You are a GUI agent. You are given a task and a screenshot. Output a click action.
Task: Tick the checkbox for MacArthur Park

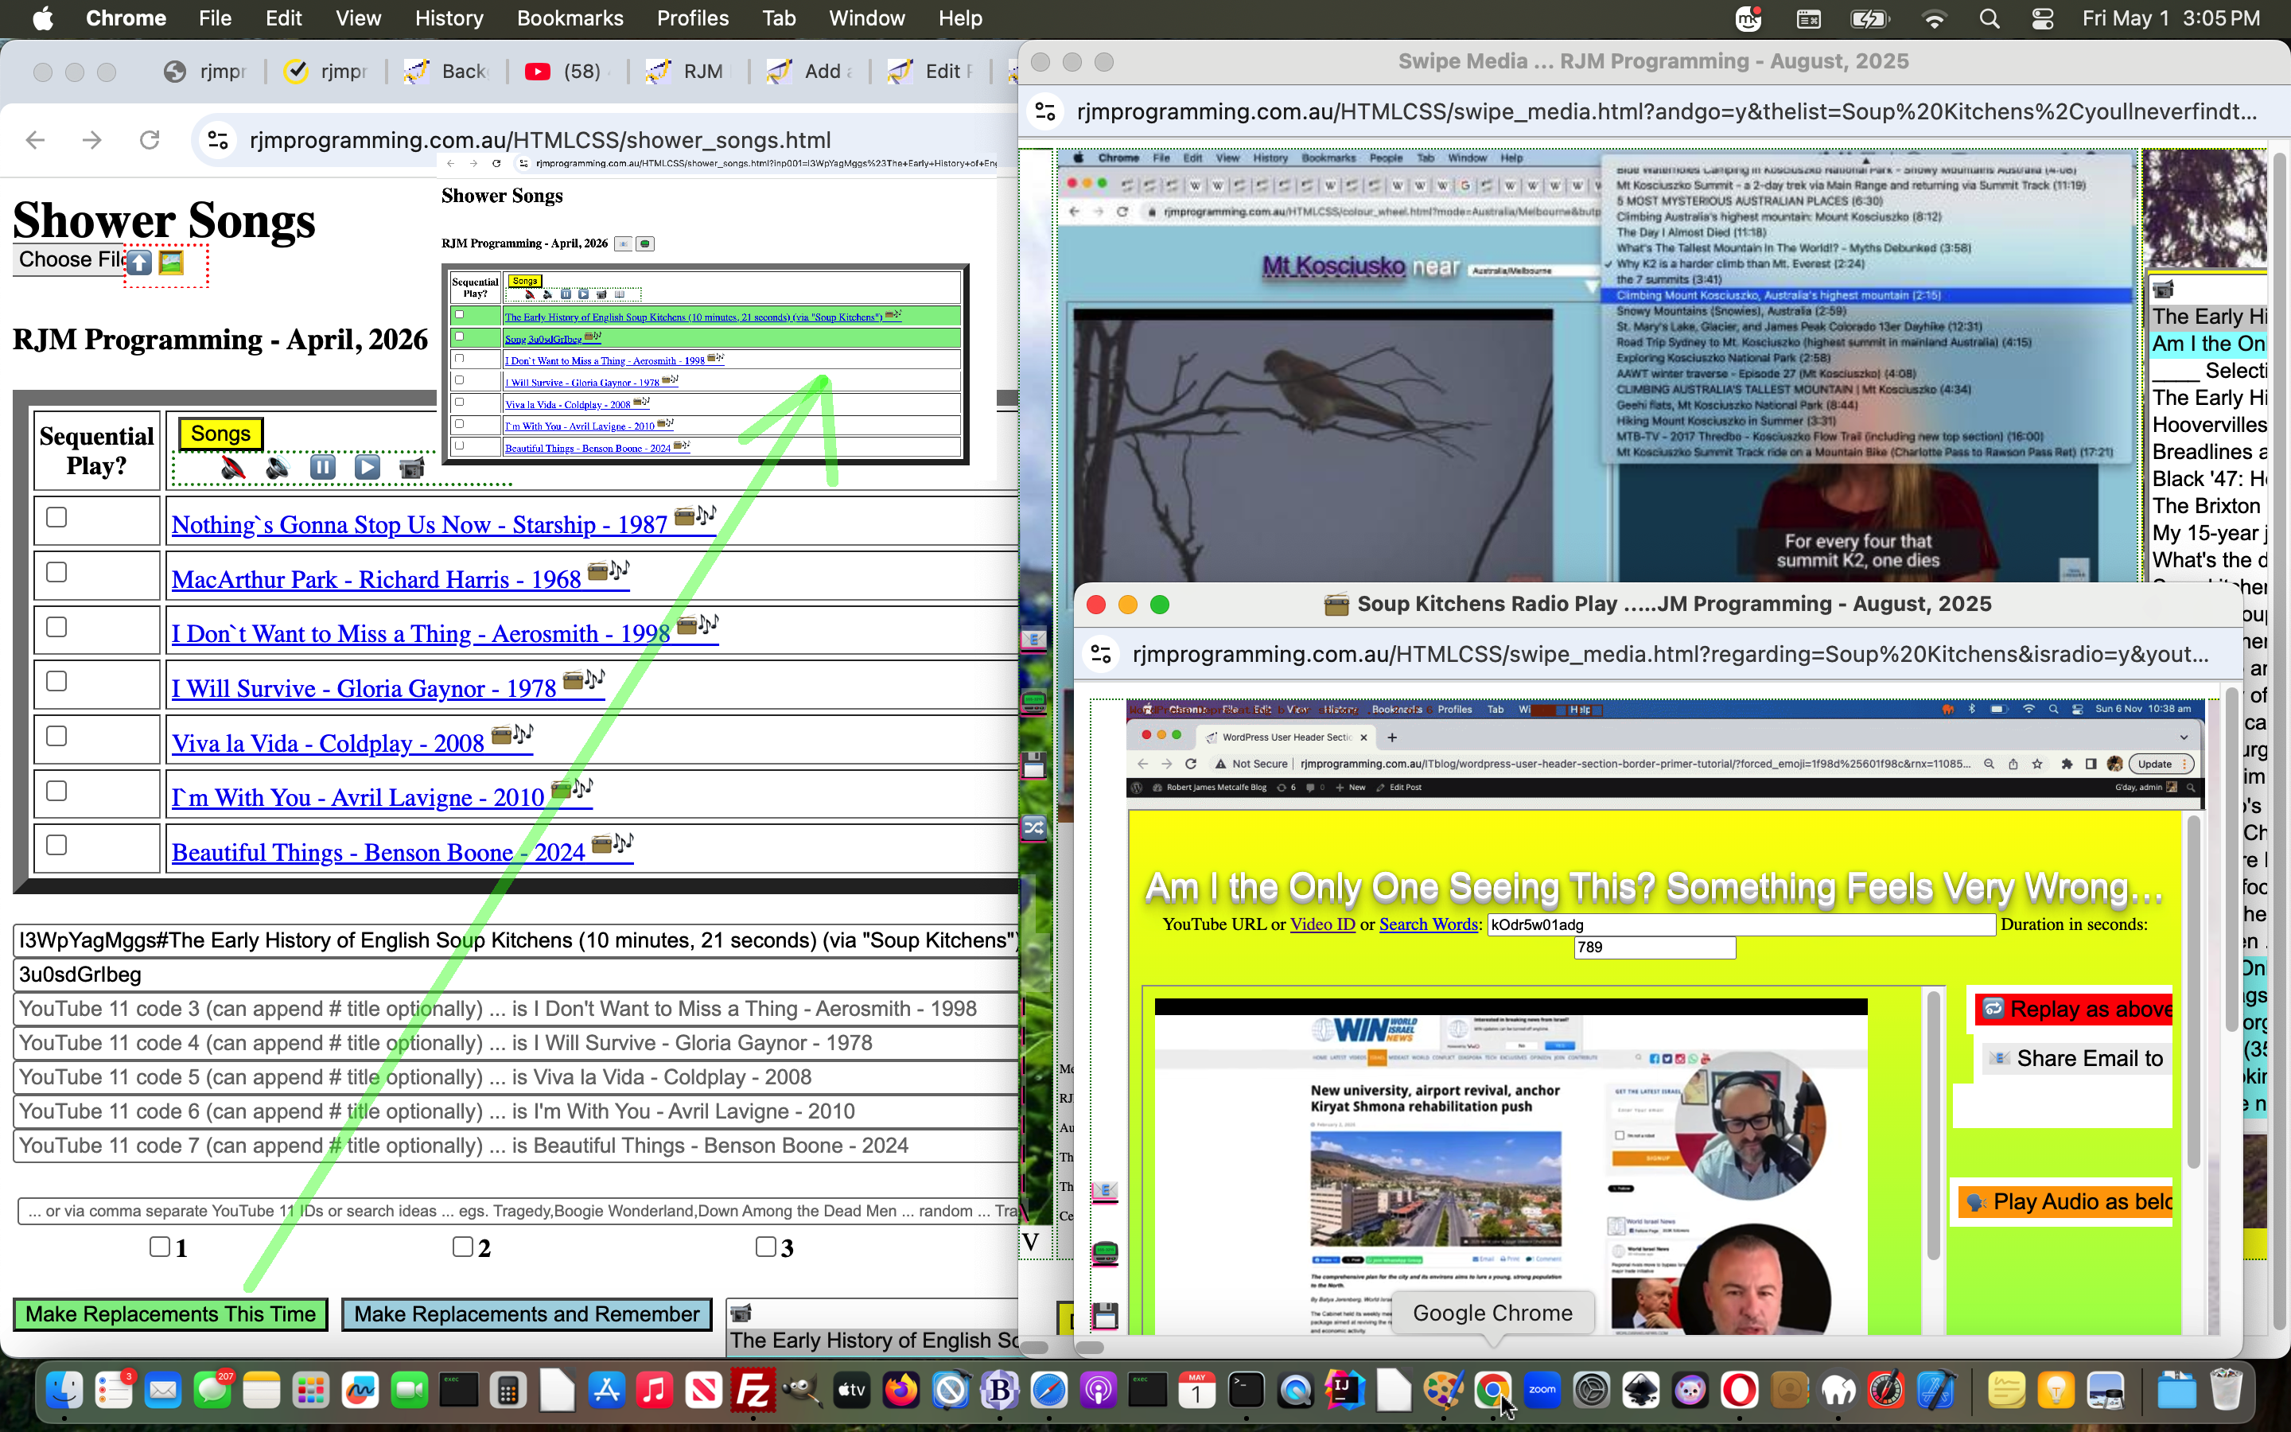click(56, 572)
